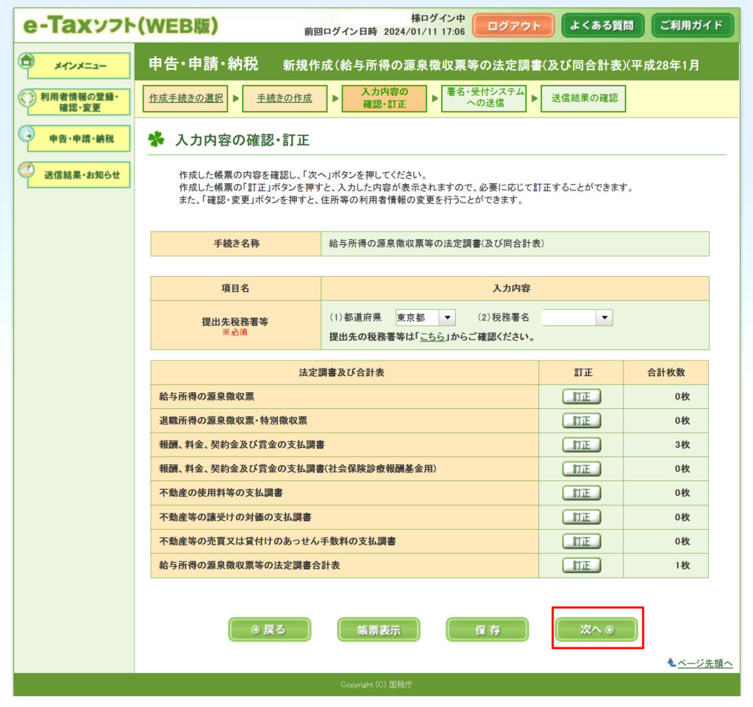Go to the 手続きの作成 step
753x707 pixels.
(x=284, y=98)
